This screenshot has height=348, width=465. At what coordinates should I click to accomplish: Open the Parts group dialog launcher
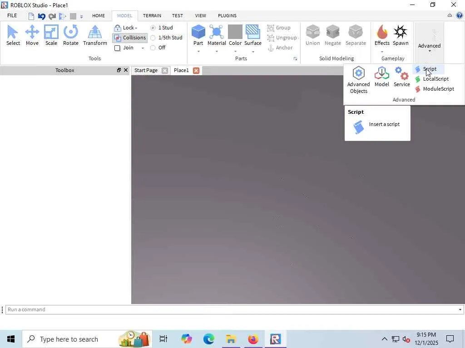[x=295, y=58]
